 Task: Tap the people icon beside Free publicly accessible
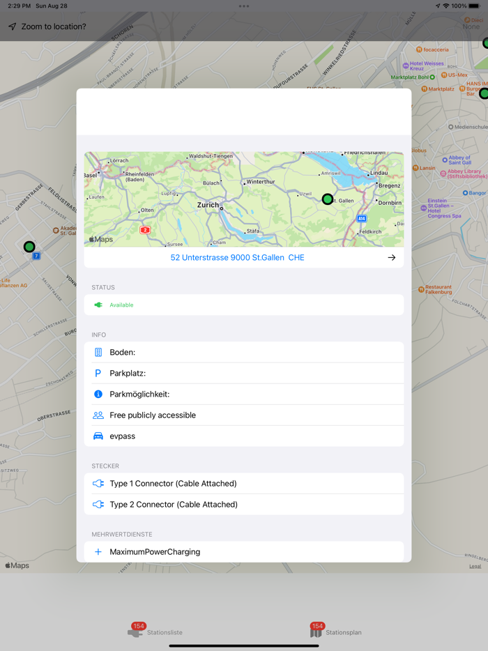pyautogui.click(x=98, y=415)
